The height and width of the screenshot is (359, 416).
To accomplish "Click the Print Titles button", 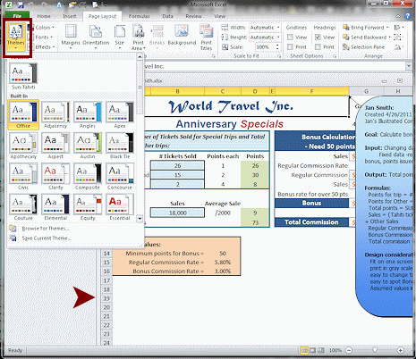I will pos(206,38).
